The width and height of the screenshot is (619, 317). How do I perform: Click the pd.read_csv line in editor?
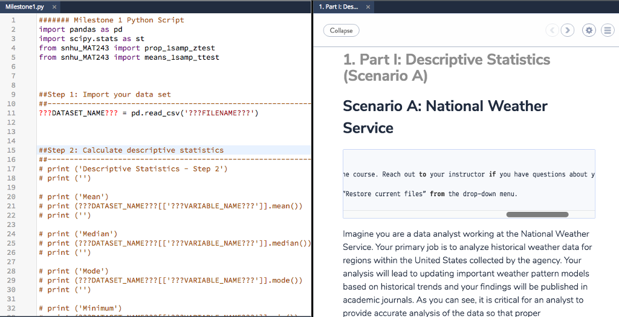click(149, 113)
